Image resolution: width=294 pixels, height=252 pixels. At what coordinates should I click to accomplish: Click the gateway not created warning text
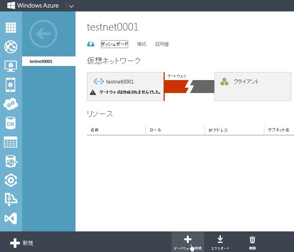[x=130, y=92]
